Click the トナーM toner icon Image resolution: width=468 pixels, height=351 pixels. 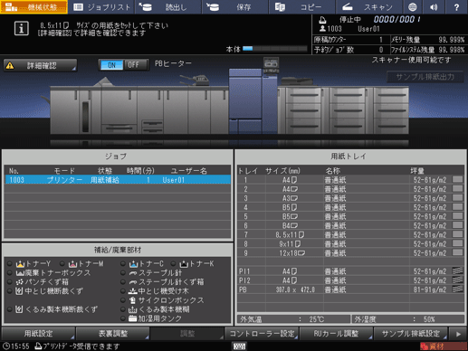click(72, 264)
